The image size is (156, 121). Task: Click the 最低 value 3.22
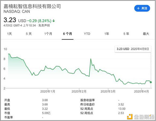(x=45, y=109)
